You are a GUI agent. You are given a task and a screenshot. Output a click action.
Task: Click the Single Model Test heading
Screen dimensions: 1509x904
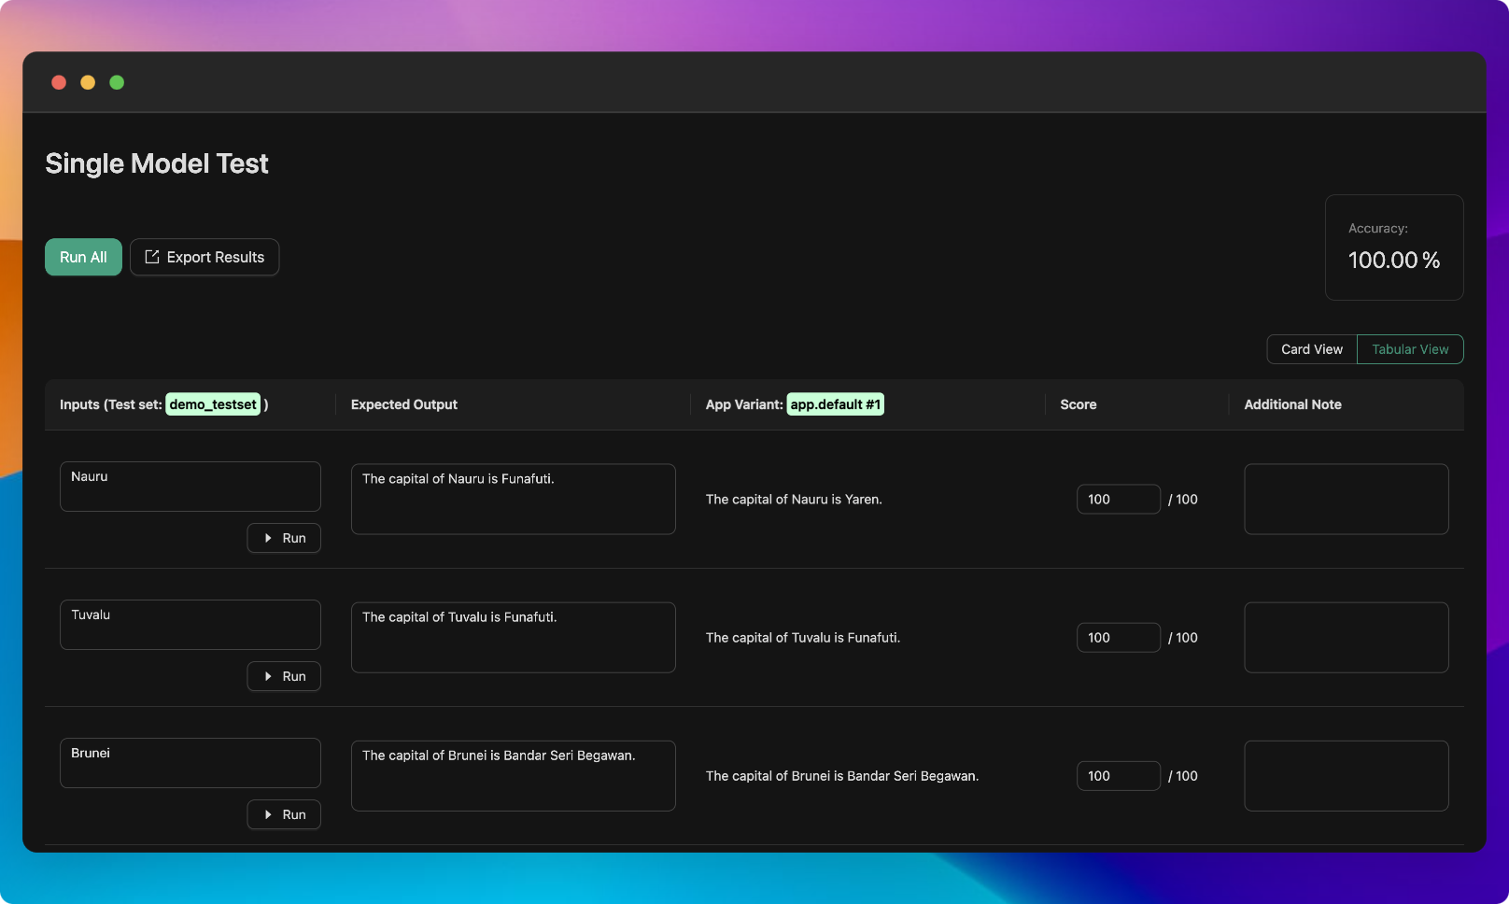coord(157,163)
